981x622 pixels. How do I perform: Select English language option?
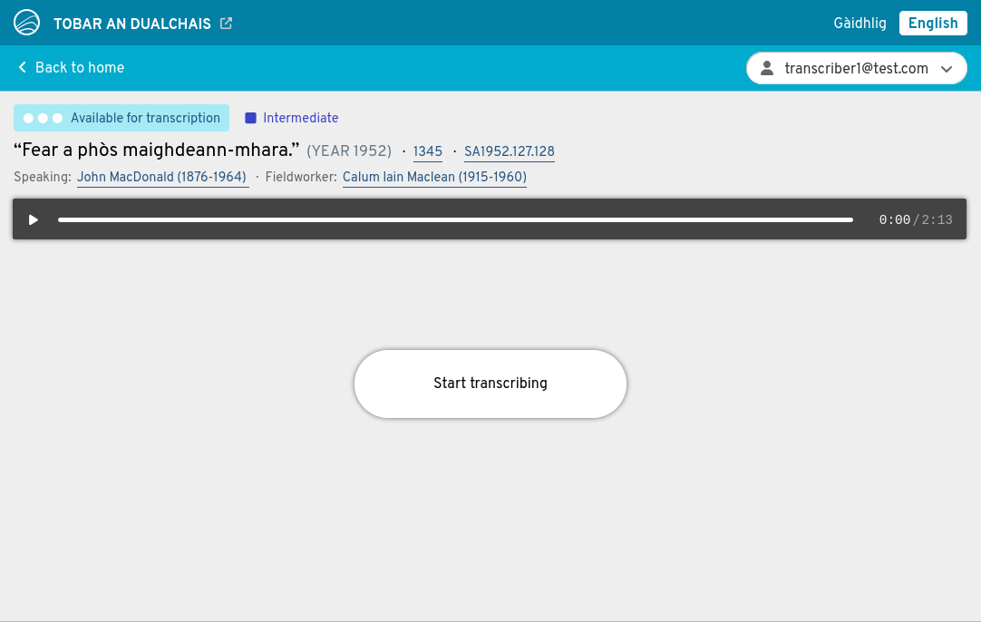pyautogui.click(x=932, y=24)
